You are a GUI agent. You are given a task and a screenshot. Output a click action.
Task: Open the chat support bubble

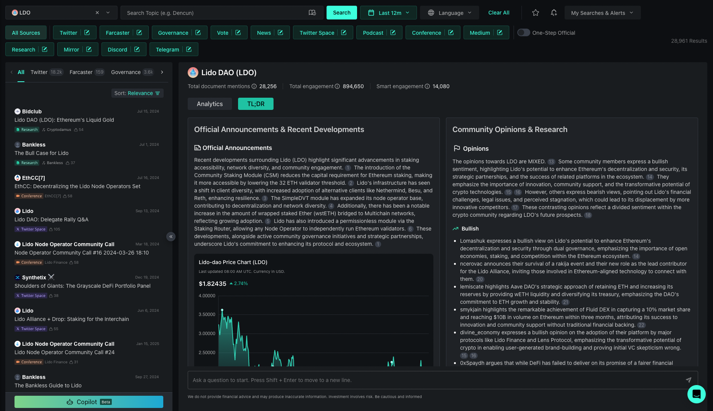point(696,394)
